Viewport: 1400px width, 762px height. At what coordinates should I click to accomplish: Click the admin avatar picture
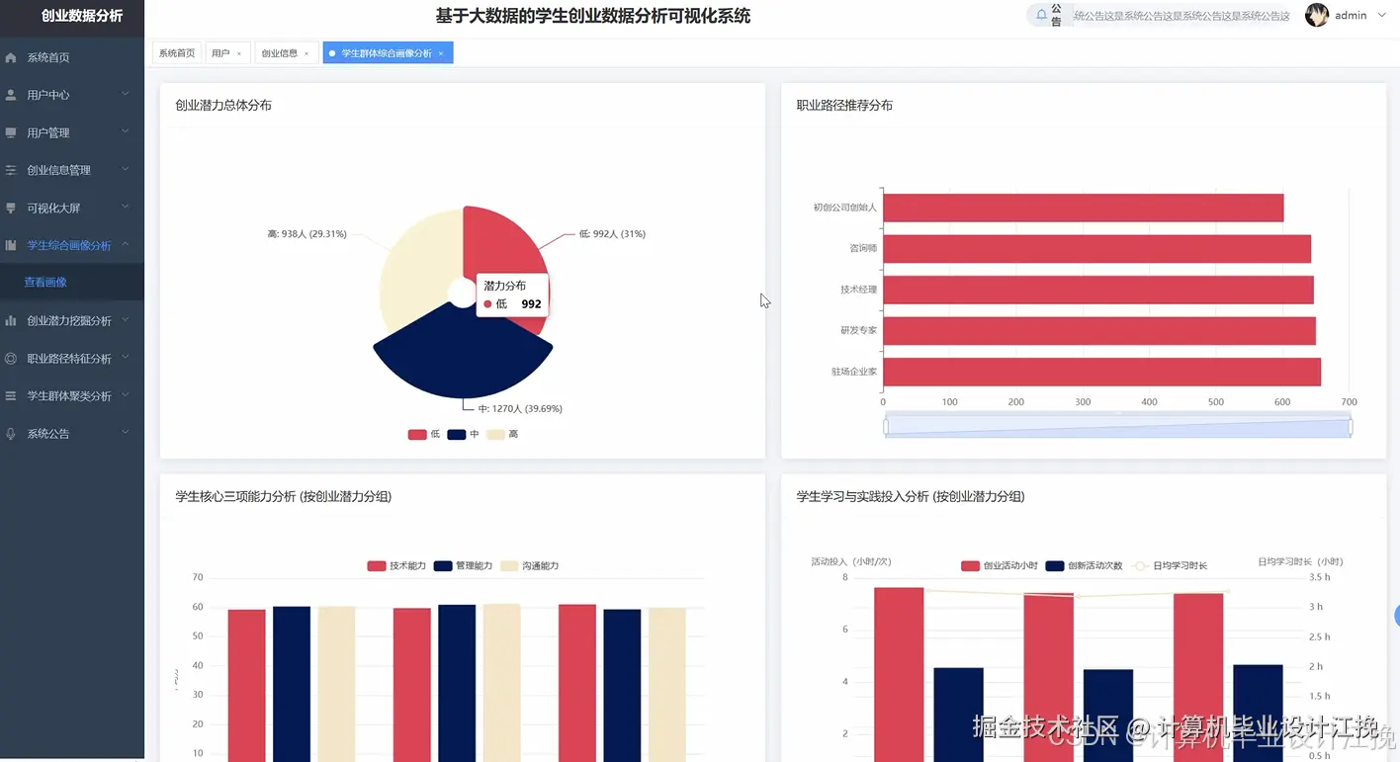[x=1317, y=15]
